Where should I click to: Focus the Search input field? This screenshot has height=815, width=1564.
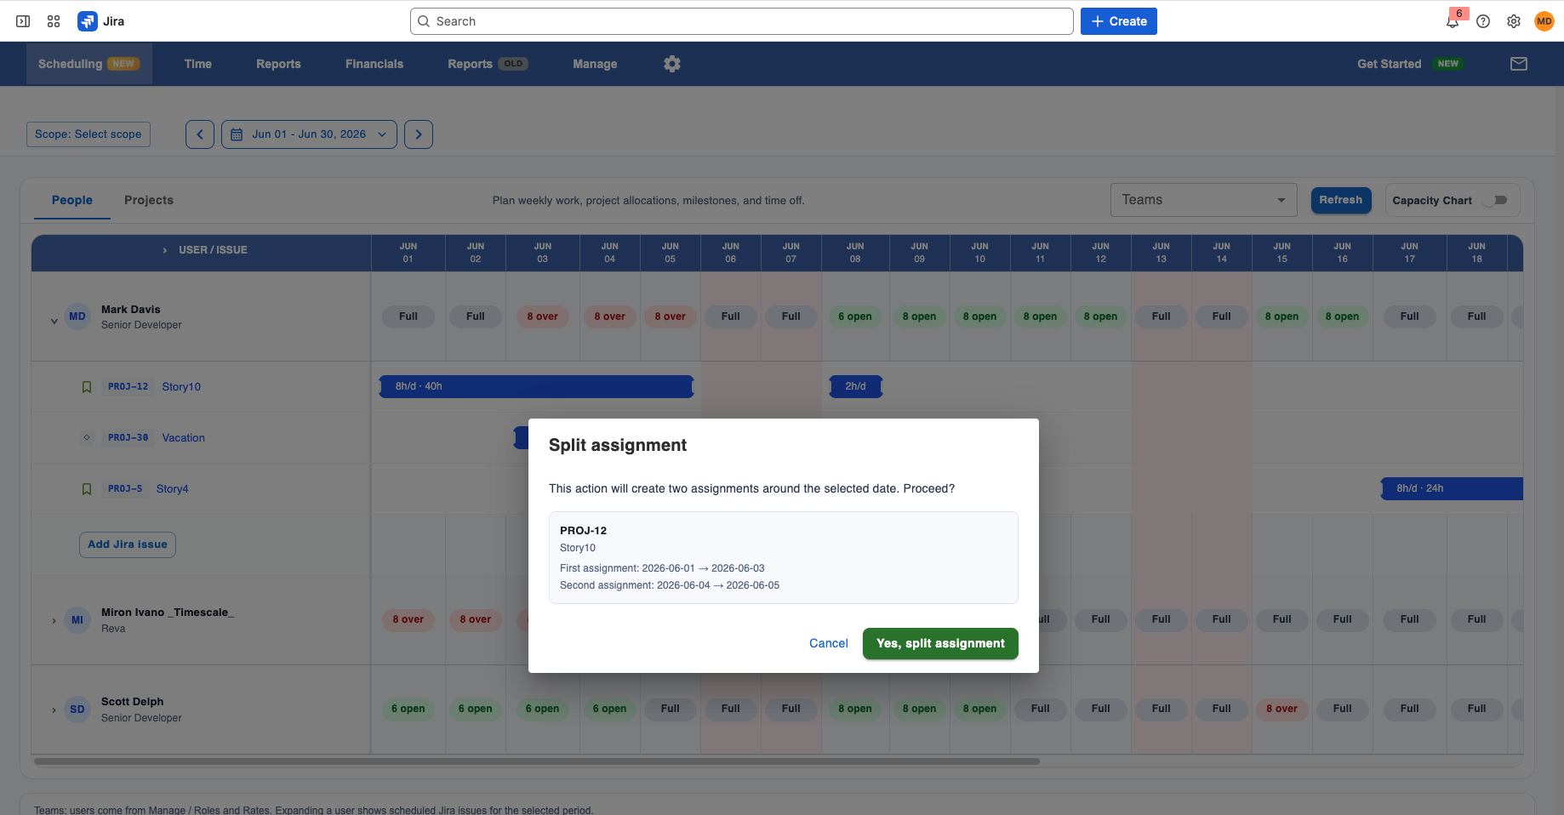coord(742,21)
